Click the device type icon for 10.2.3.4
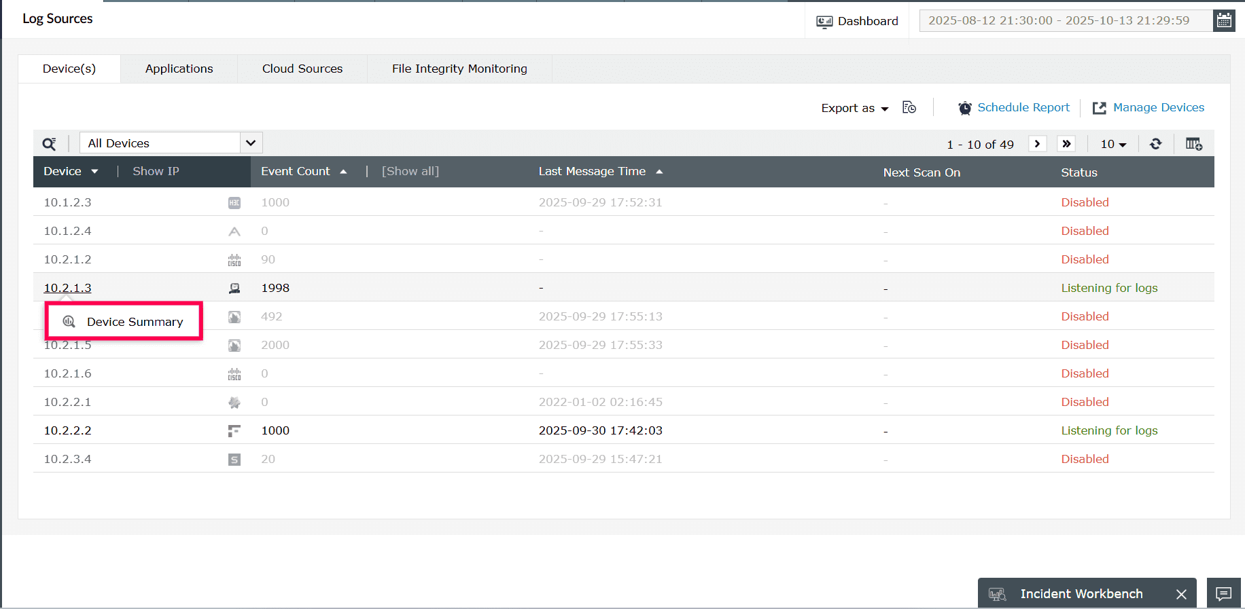 [234, 460]
